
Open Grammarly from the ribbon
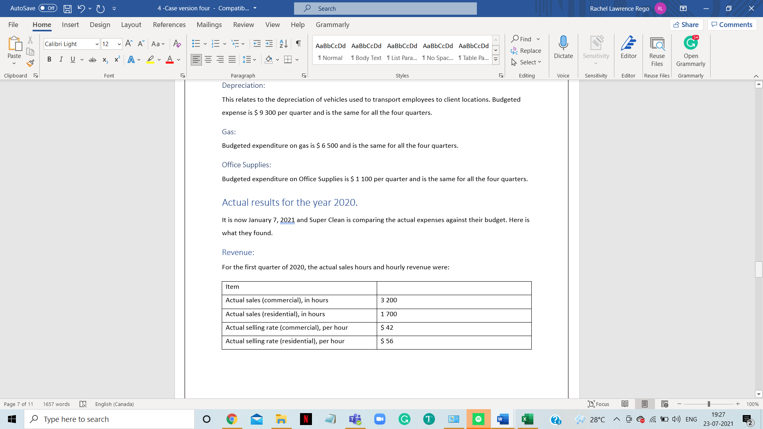[690, 50]
